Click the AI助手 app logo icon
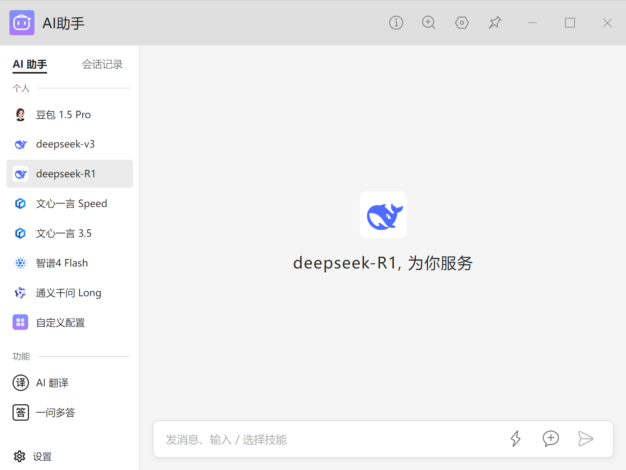The height and width of the screenshot is (470, 626). tap(22, 23)
